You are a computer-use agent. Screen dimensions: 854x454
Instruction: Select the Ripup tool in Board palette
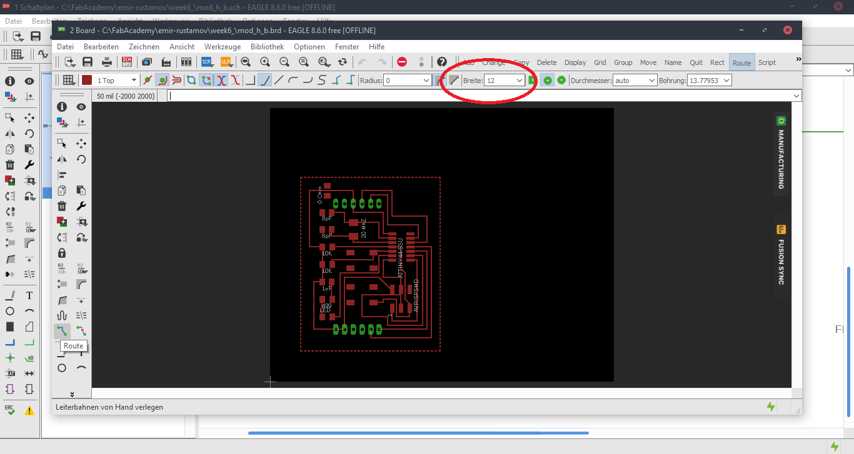point(81,331)
